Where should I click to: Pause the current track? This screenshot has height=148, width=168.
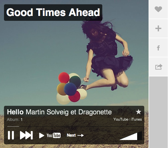(11, 135)
